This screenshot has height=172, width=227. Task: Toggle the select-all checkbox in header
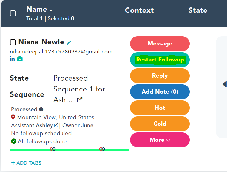(13, 13)
